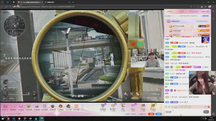Open the 森林物语 activity icon
This screenshot has width=216, height=121.
click(29, 107)
